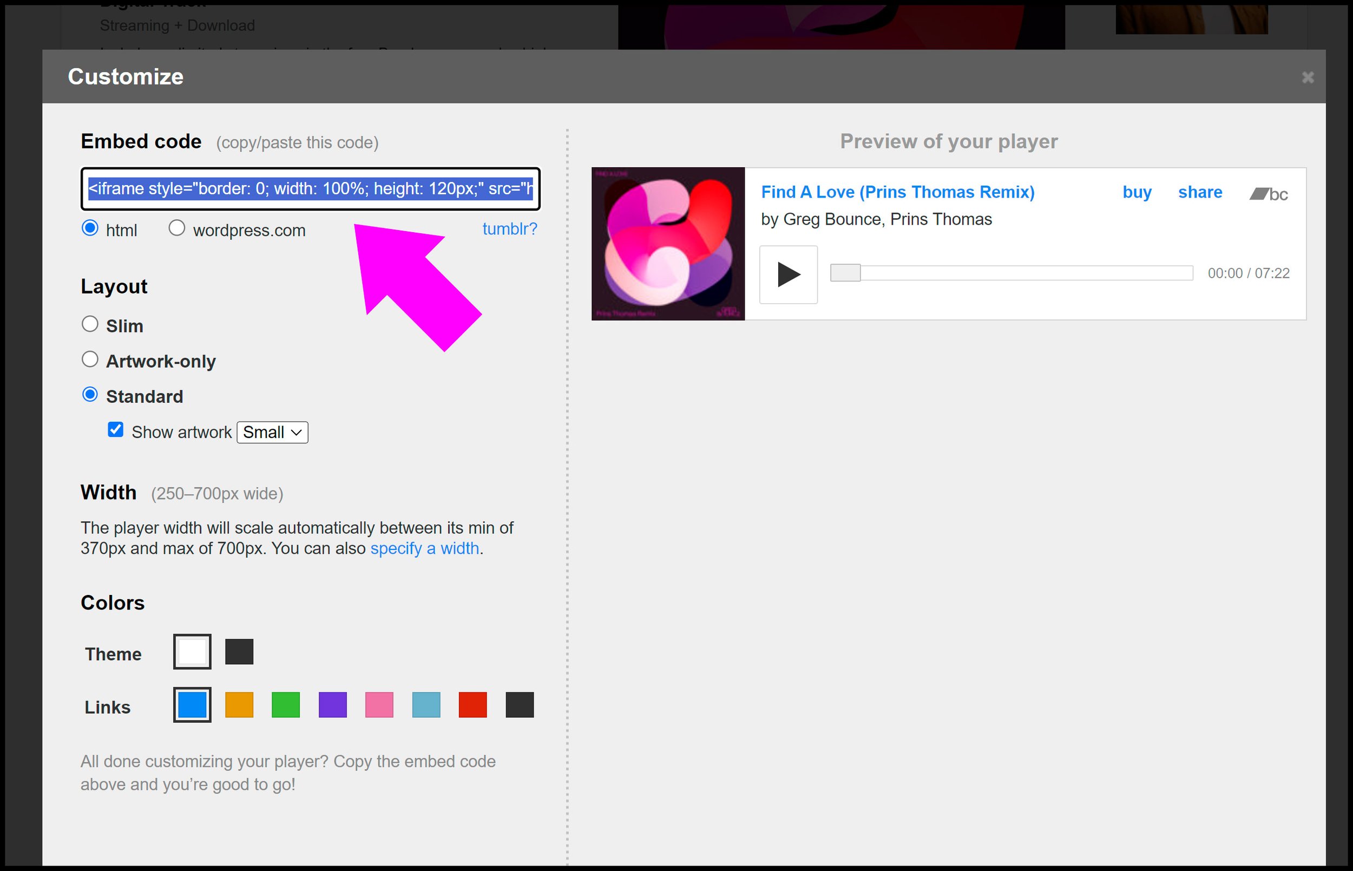The image size is (1353, 871).
Task: Choose the Slim layout option
Action: point(90,324)
